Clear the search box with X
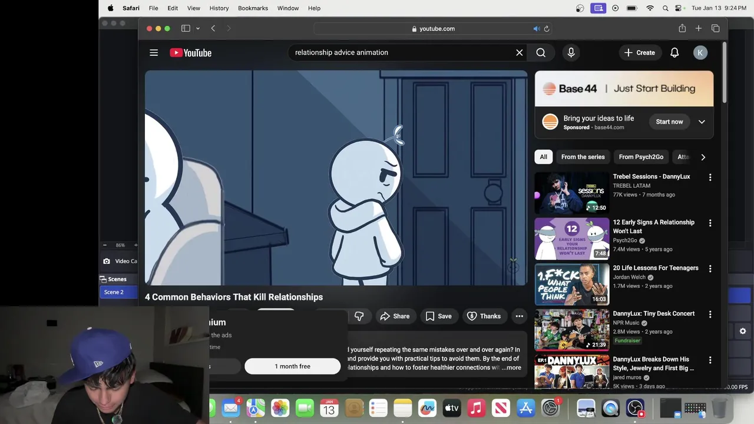The image size is (754, 424). click(x=520, y=52)
